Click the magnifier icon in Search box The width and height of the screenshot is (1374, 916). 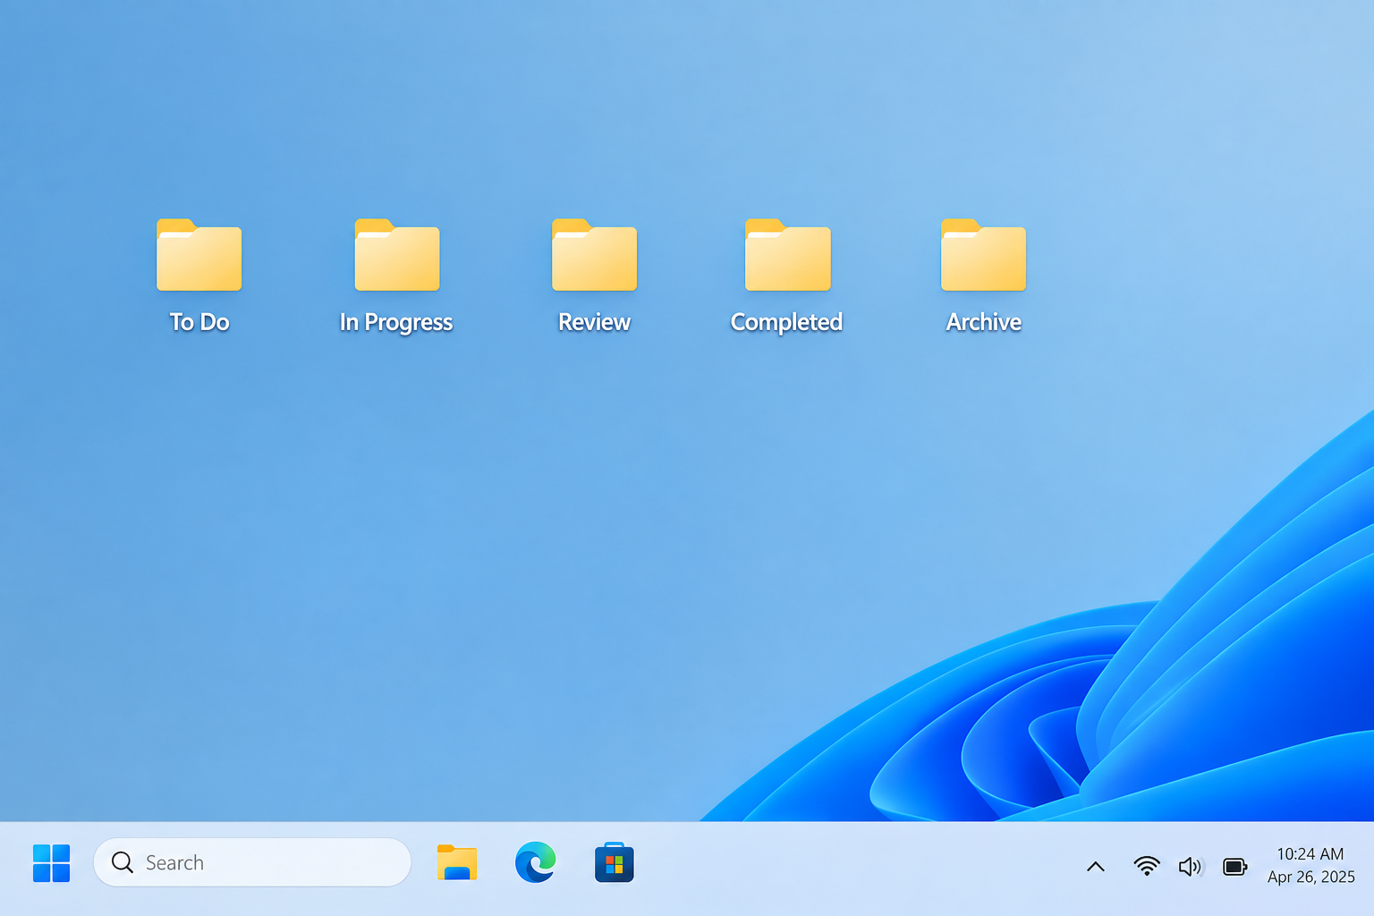coord(123,862)
